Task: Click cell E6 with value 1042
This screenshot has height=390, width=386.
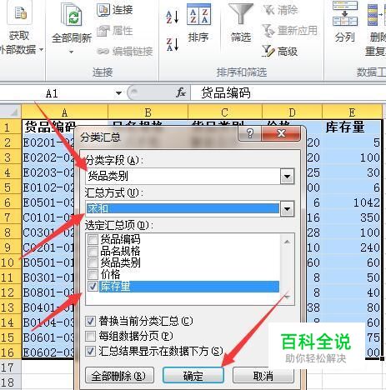Action: click(x=352, y=202)
